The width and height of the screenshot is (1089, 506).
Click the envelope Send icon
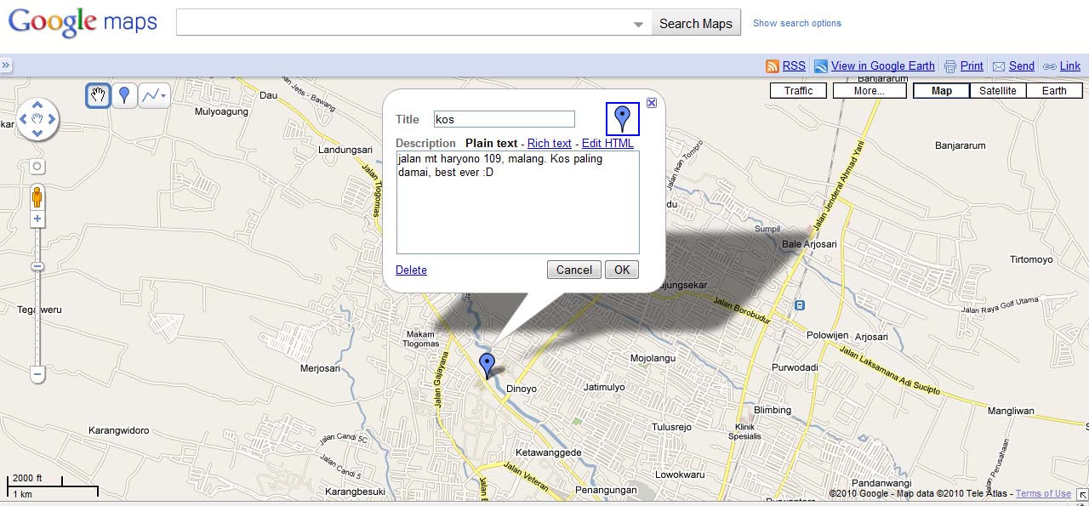pyautogui.click(x=999, y=66)
